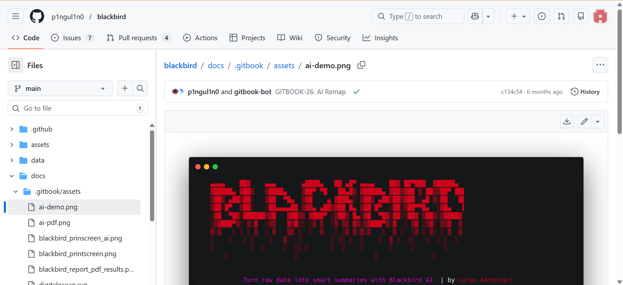Edit this file pencil icon
The image size is (623, 285).
584,121
